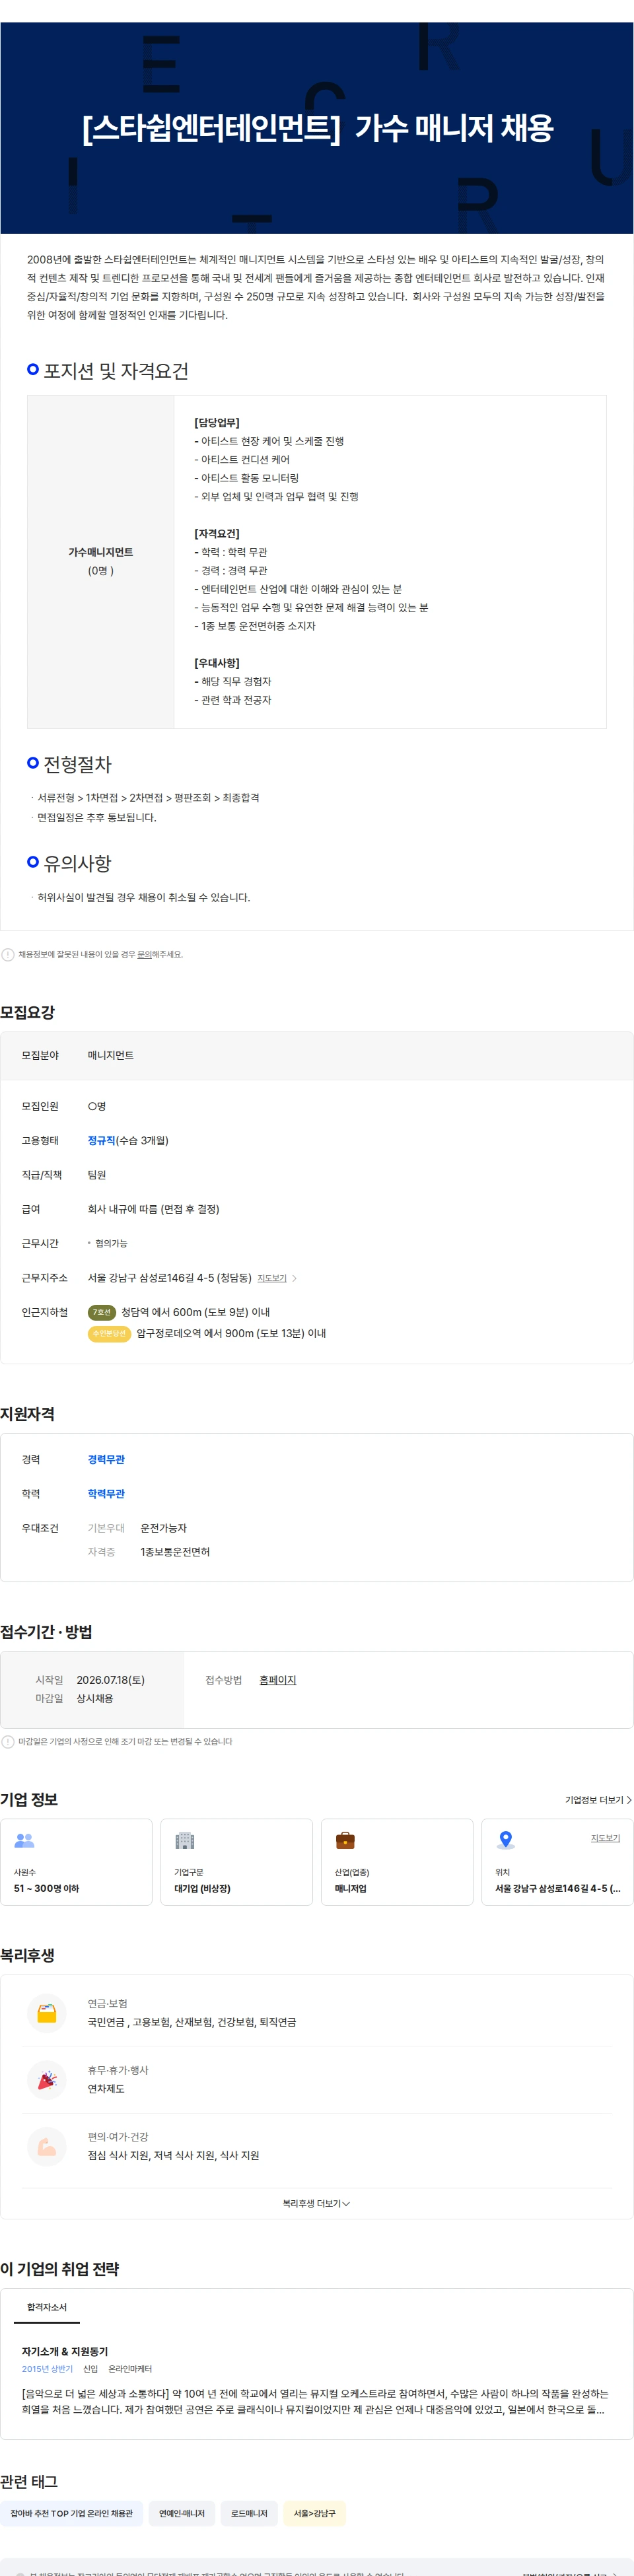
Task: Click the 유의사항 heading bullet icon
Action: (x=33, y=861)
